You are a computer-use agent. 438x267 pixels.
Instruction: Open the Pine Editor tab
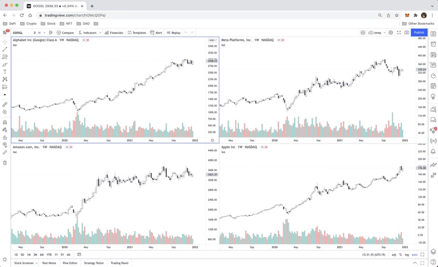tap(70, 263)
